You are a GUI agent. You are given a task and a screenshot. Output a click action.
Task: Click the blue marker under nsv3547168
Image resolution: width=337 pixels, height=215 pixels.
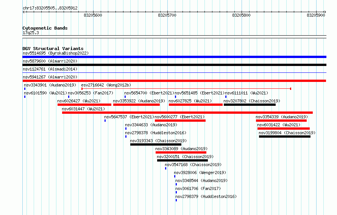(x=166, y=168)
